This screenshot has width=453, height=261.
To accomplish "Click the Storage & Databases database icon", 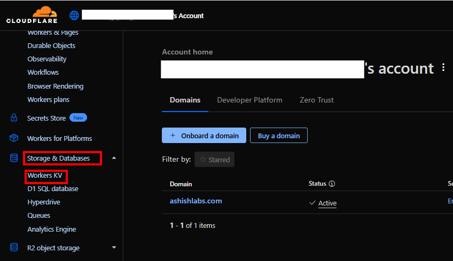I will coord(14,158).
